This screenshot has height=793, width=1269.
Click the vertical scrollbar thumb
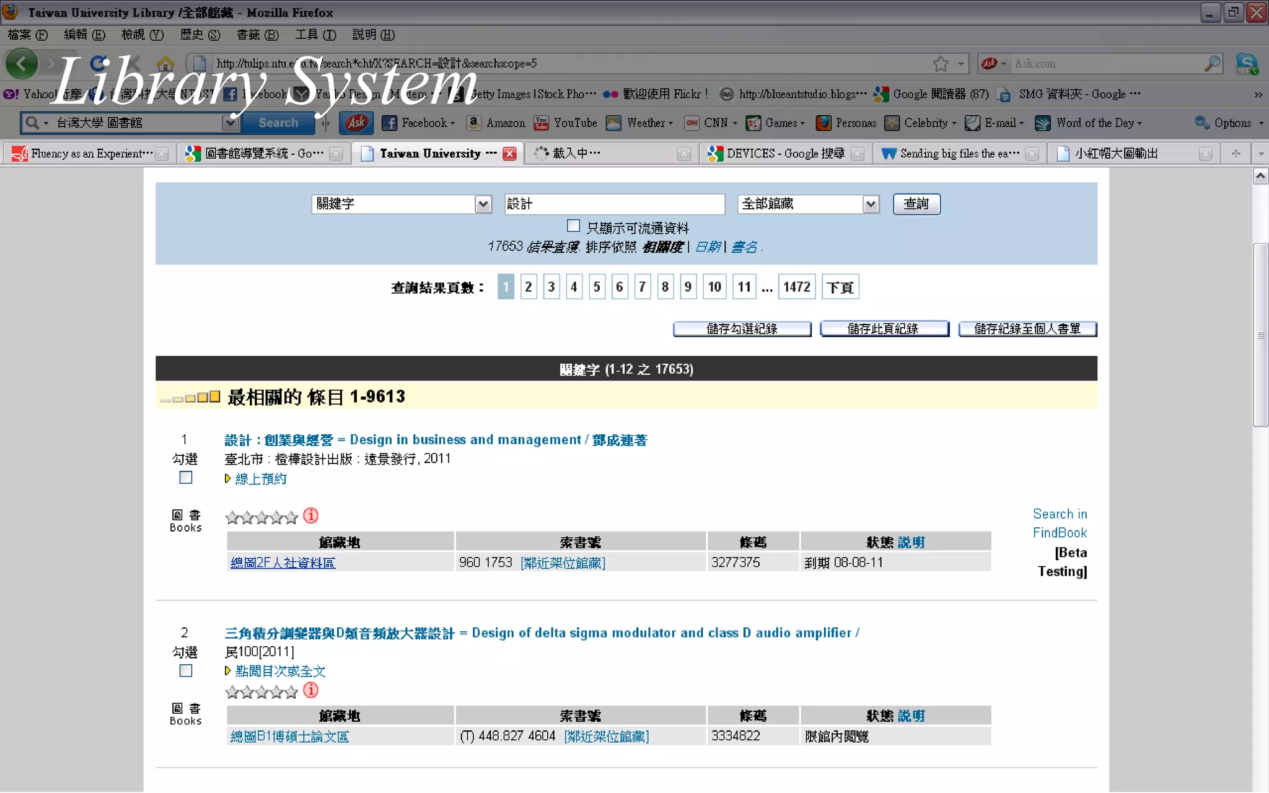[1260, 335]
